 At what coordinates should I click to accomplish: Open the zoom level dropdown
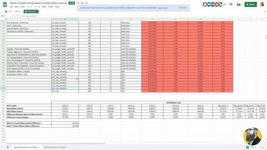pyautogui.click(x=18, y=12)
